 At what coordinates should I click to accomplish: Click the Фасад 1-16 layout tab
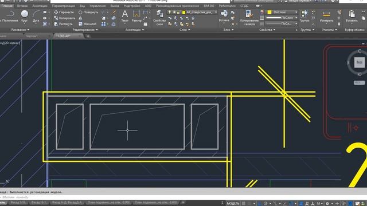coord(18,203)
